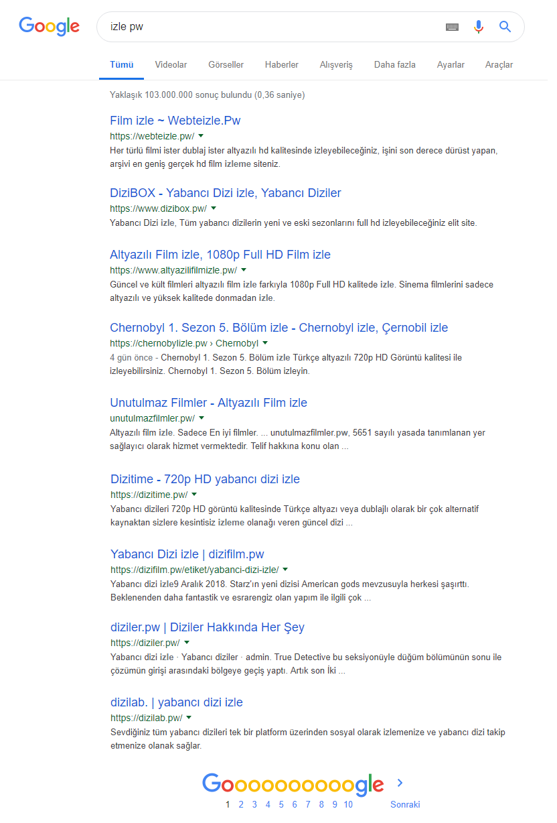Switch to the Videolar tab
The image size is (557, 823).
coord(171,65)
